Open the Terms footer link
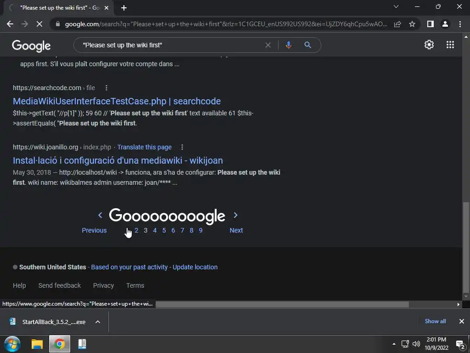Image resolution: width=470 pixels, height=353 pixels. [135, 285]
